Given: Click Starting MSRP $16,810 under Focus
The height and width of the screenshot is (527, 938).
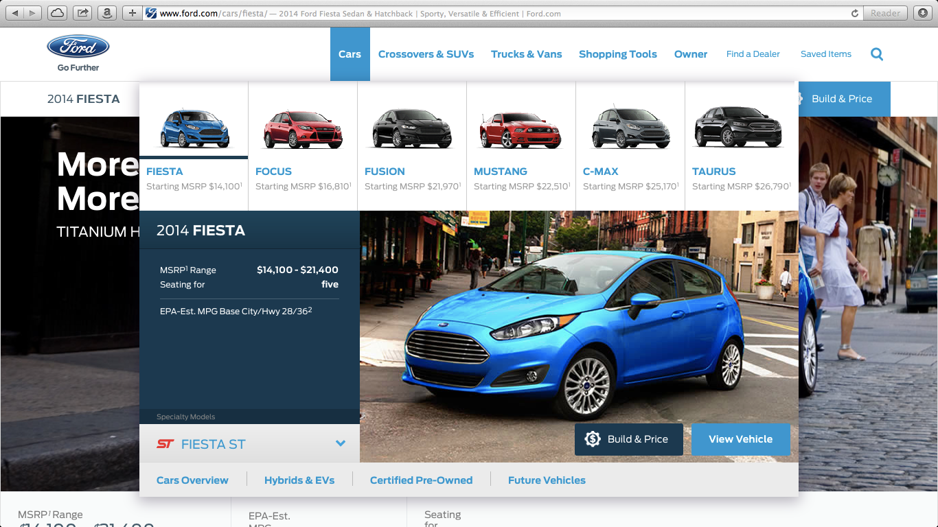Looking at the screenshot, I should [303, 187].
